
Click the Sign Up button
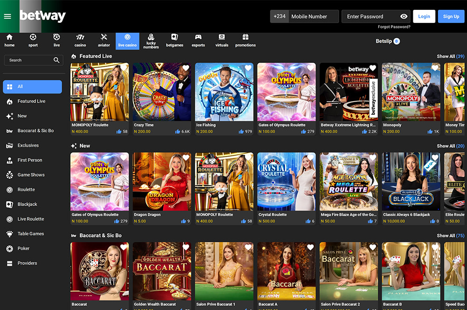(x=451, y=16)
